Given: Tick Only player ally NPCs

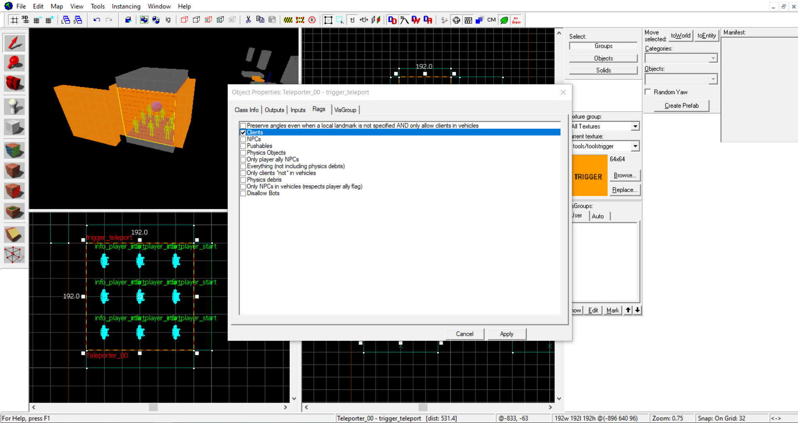Looking at the screenshot, I should pos(243,160).
